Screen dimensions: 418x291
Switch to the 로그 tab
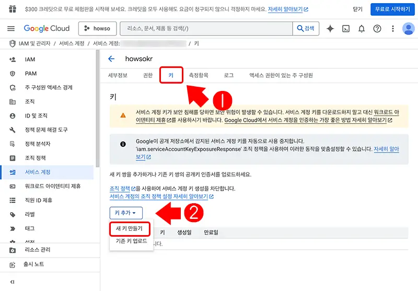point(229,75)
